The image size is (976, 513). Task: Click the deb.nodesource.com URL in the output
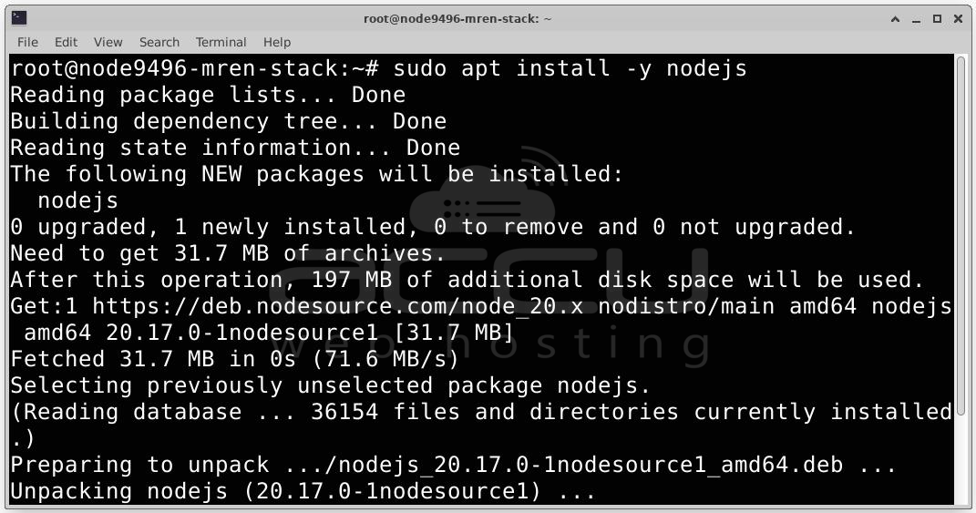(x=338, y=306)
